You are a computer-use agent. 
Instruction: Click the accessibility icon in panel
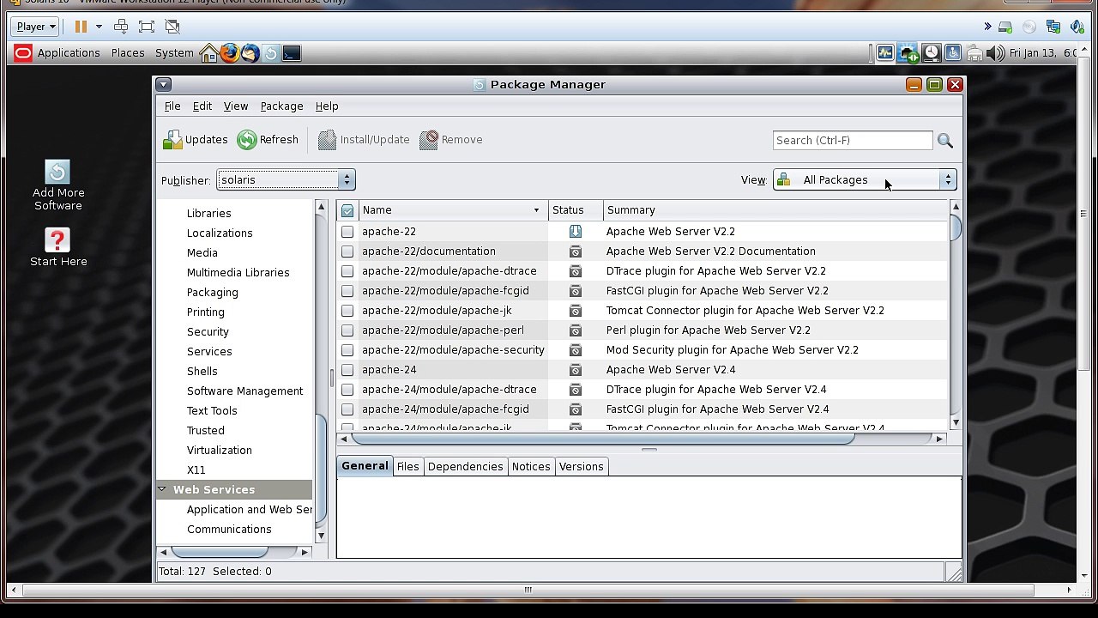click(x=952, y=53)
